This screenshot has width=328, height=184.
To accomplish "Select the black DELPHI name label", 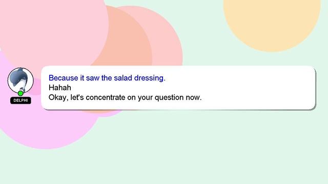I will coord(20,100).
